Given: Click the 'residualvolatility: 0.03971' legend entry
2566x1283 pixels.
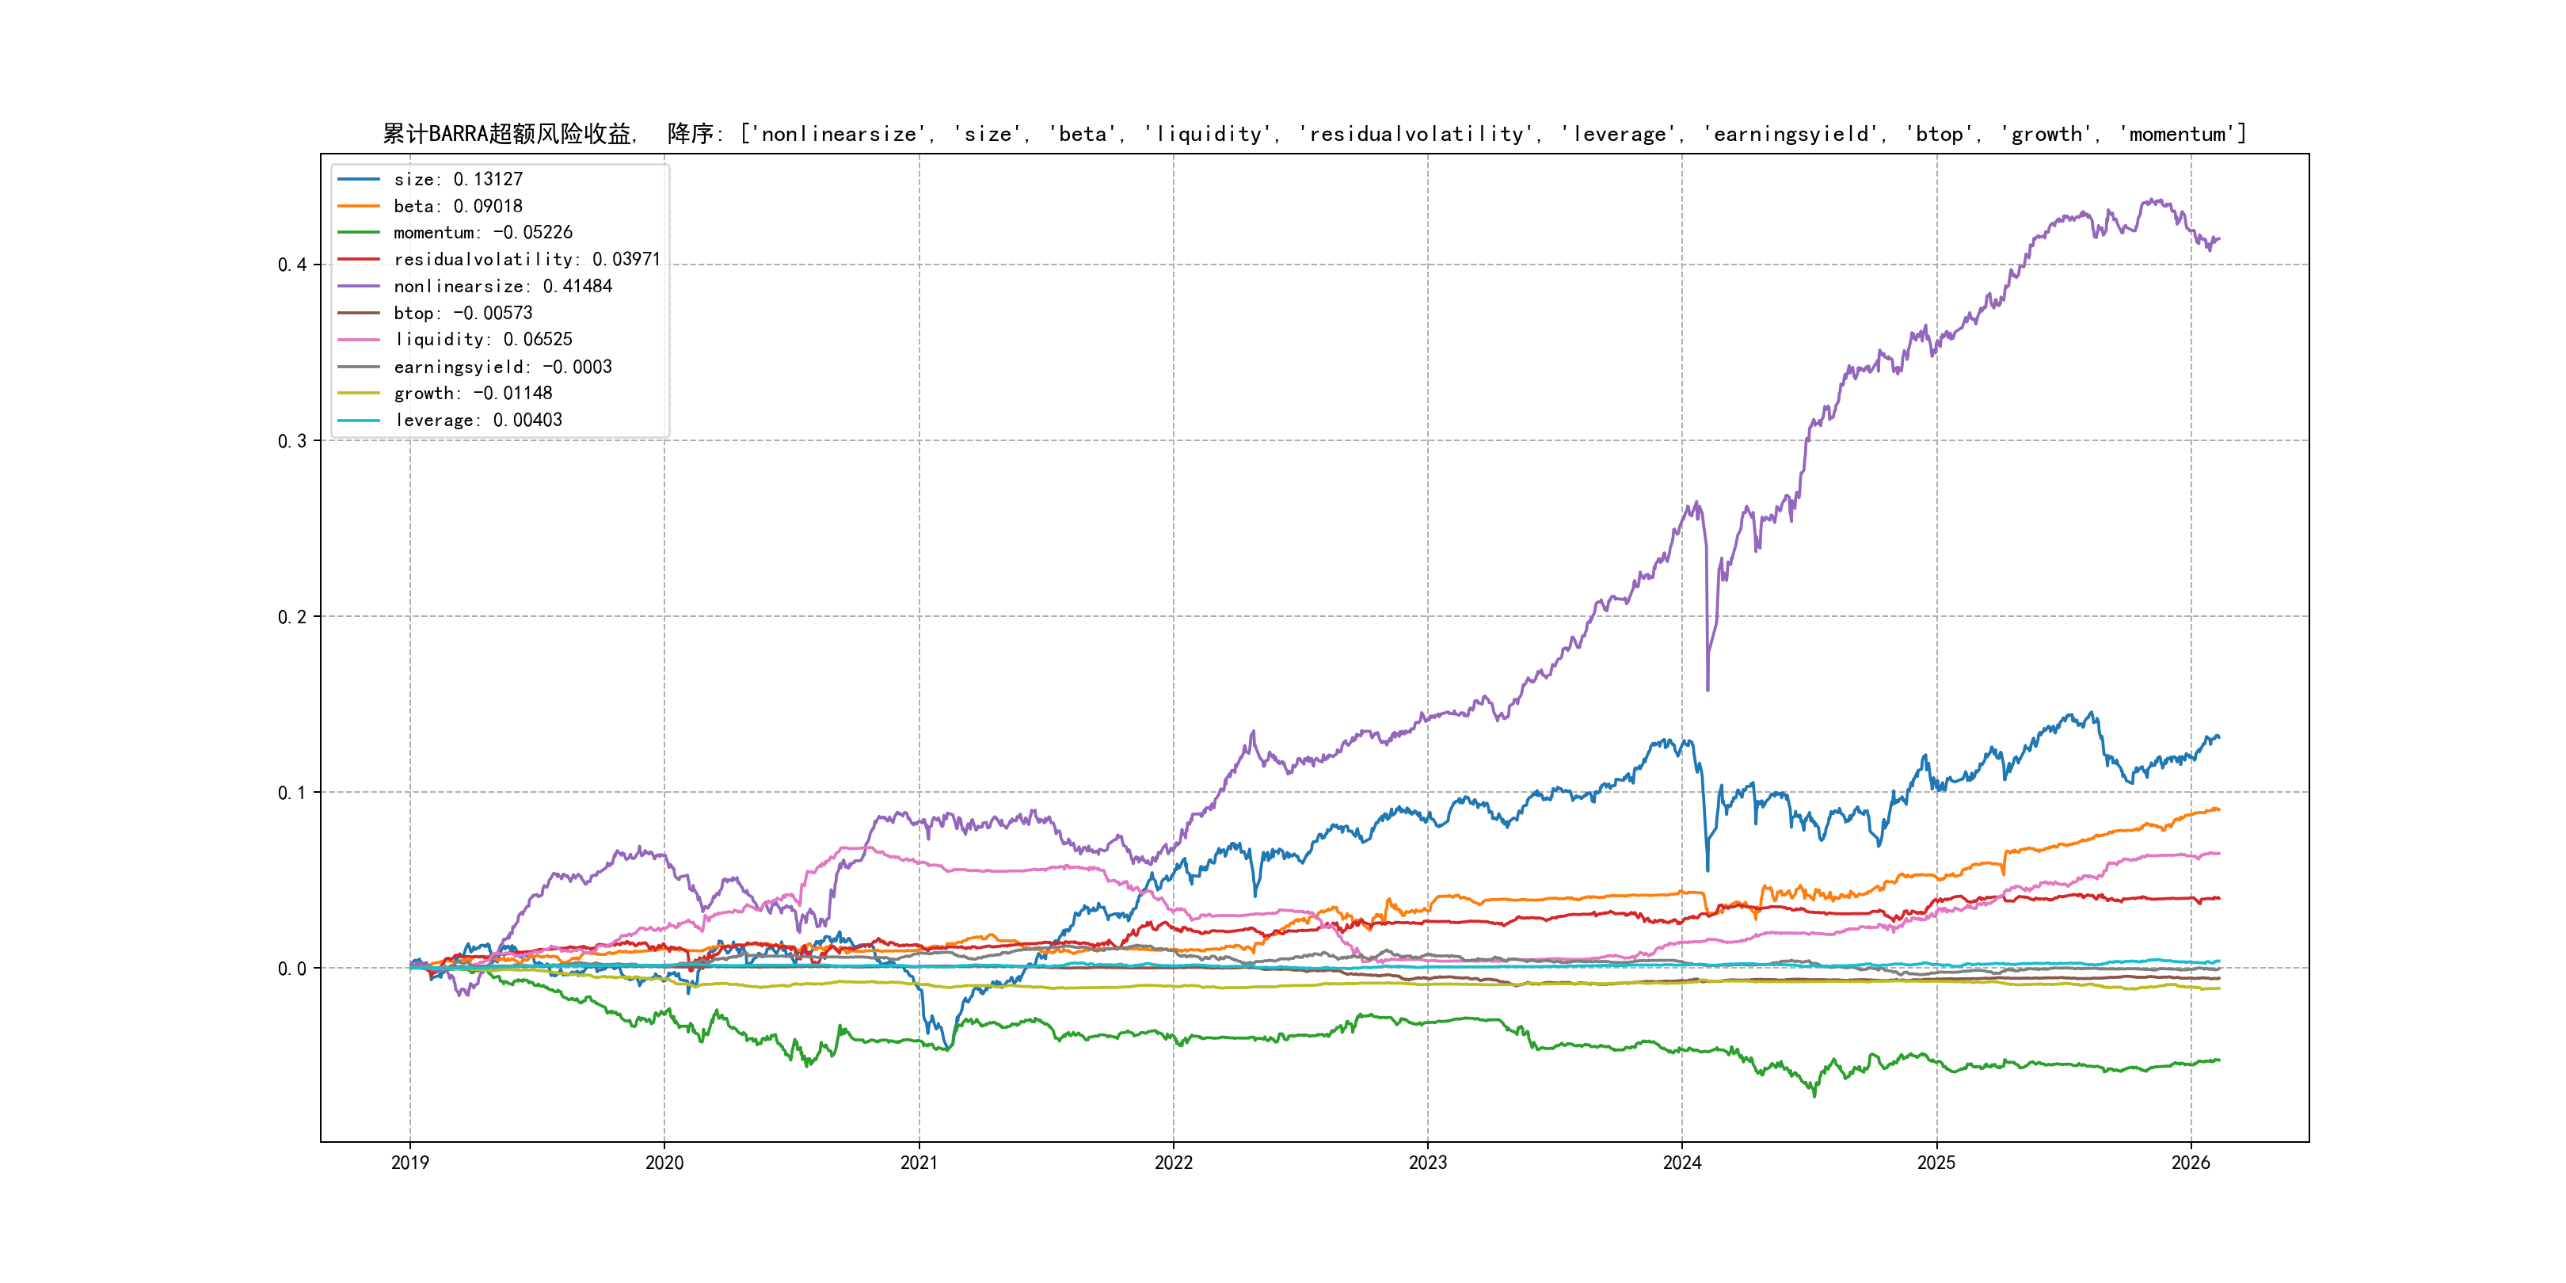Looking at the screenshot, I should point(527,260).
